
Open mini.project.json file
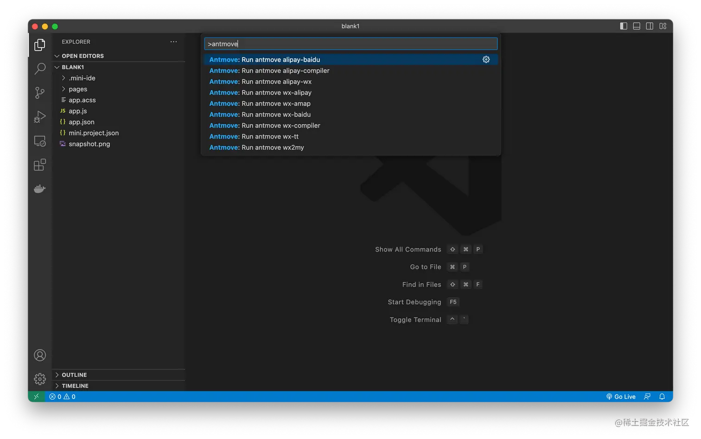(119, 133)
